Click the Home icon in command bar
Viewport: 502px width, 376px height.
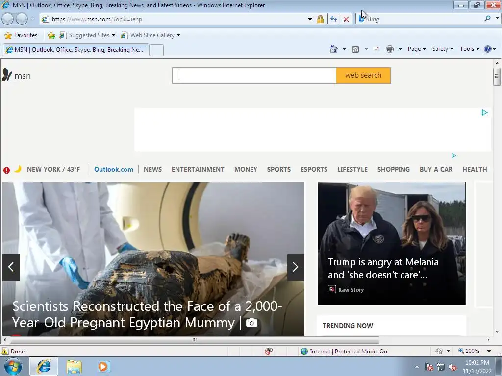pos(333,49)
